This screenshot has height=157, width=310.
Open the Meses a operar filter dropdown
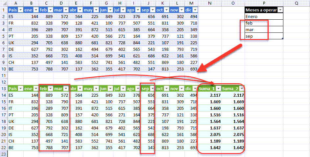tap(280, 10)
